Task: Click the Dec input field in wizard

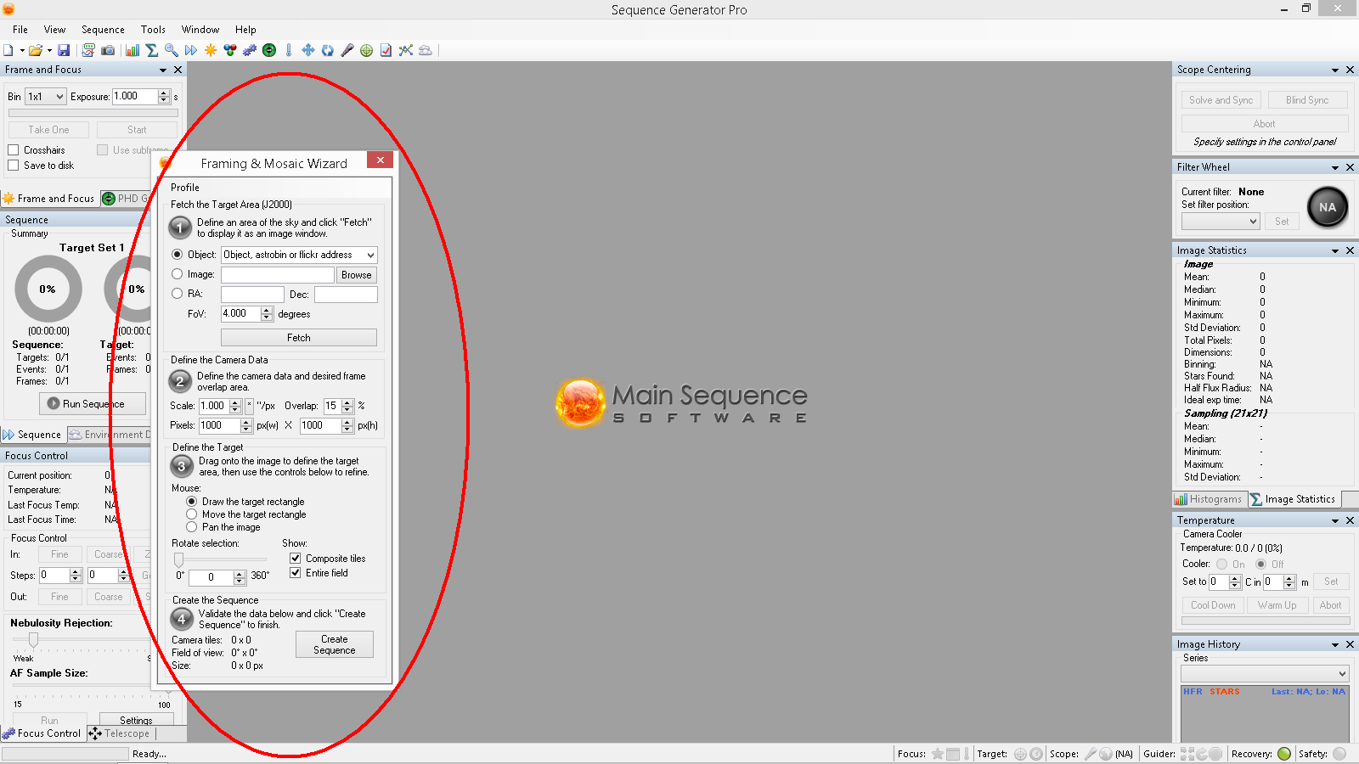Action: pos(346,295)
